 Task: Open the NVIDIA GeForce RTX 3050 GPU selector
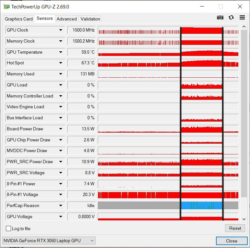pyautogui.click(x=49, y=241)
